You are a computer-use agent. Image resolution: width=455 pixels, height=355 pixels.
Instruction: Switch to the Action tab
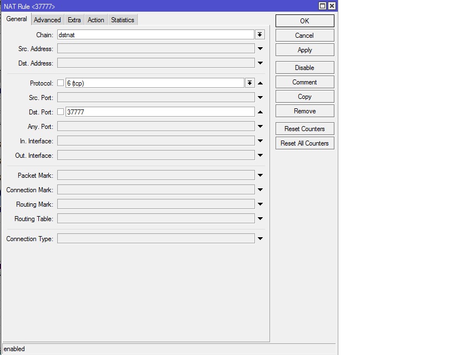pos(96,20)
